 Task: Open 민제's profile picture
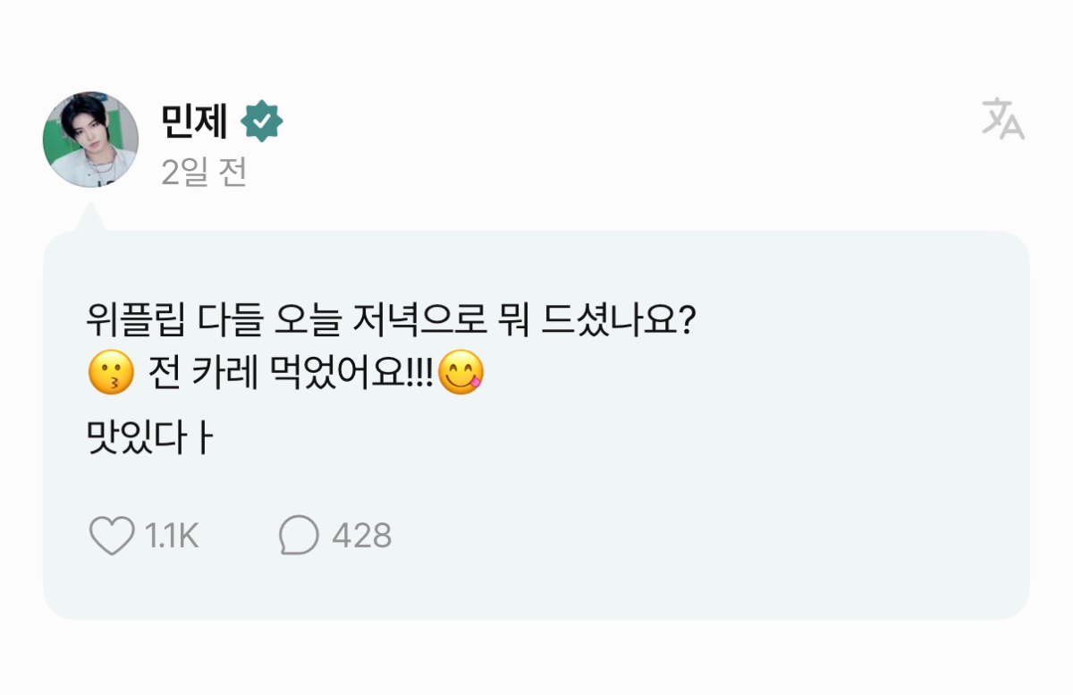click(90, 139)
